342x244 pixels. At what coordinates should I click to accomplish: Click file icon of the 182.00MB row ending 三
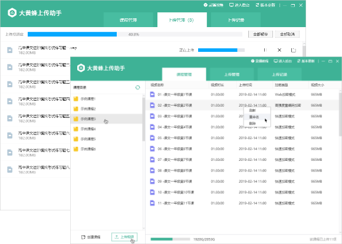(x=10, y=84)
